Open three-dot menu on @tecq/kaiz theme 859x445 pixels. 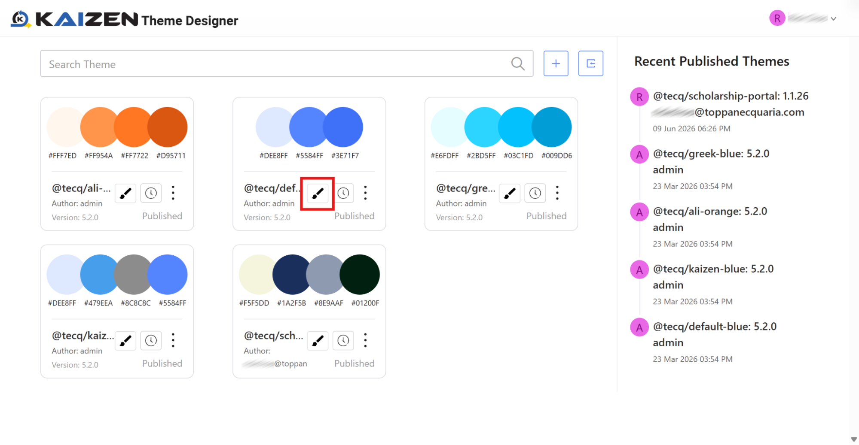(173, 341)
